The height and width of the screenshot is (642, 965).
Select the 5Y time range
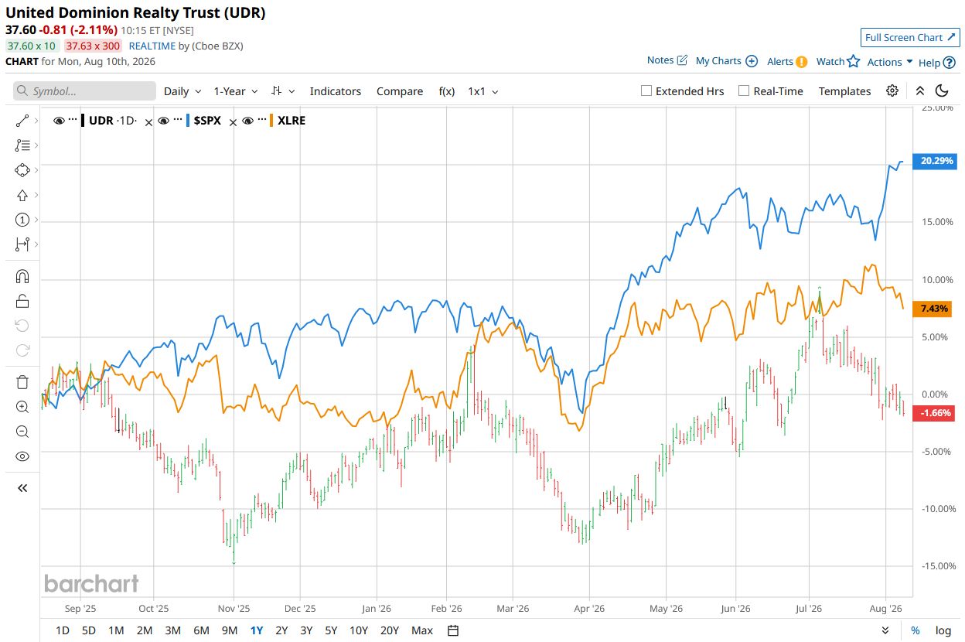click(331, 630)
